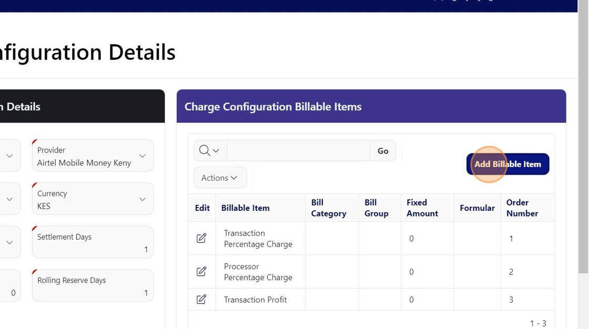This screenshot has height=329, width=589.
Task: Click the Settlement Days field
Action: click(93, 243)
